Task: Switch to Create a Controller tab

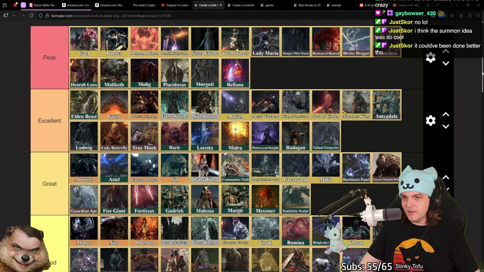Action: 241,5
